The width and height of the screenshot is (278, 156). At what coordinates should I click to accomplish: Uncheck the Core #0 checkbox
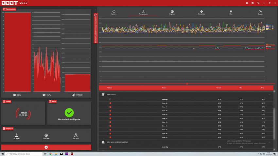click(110, 103)
